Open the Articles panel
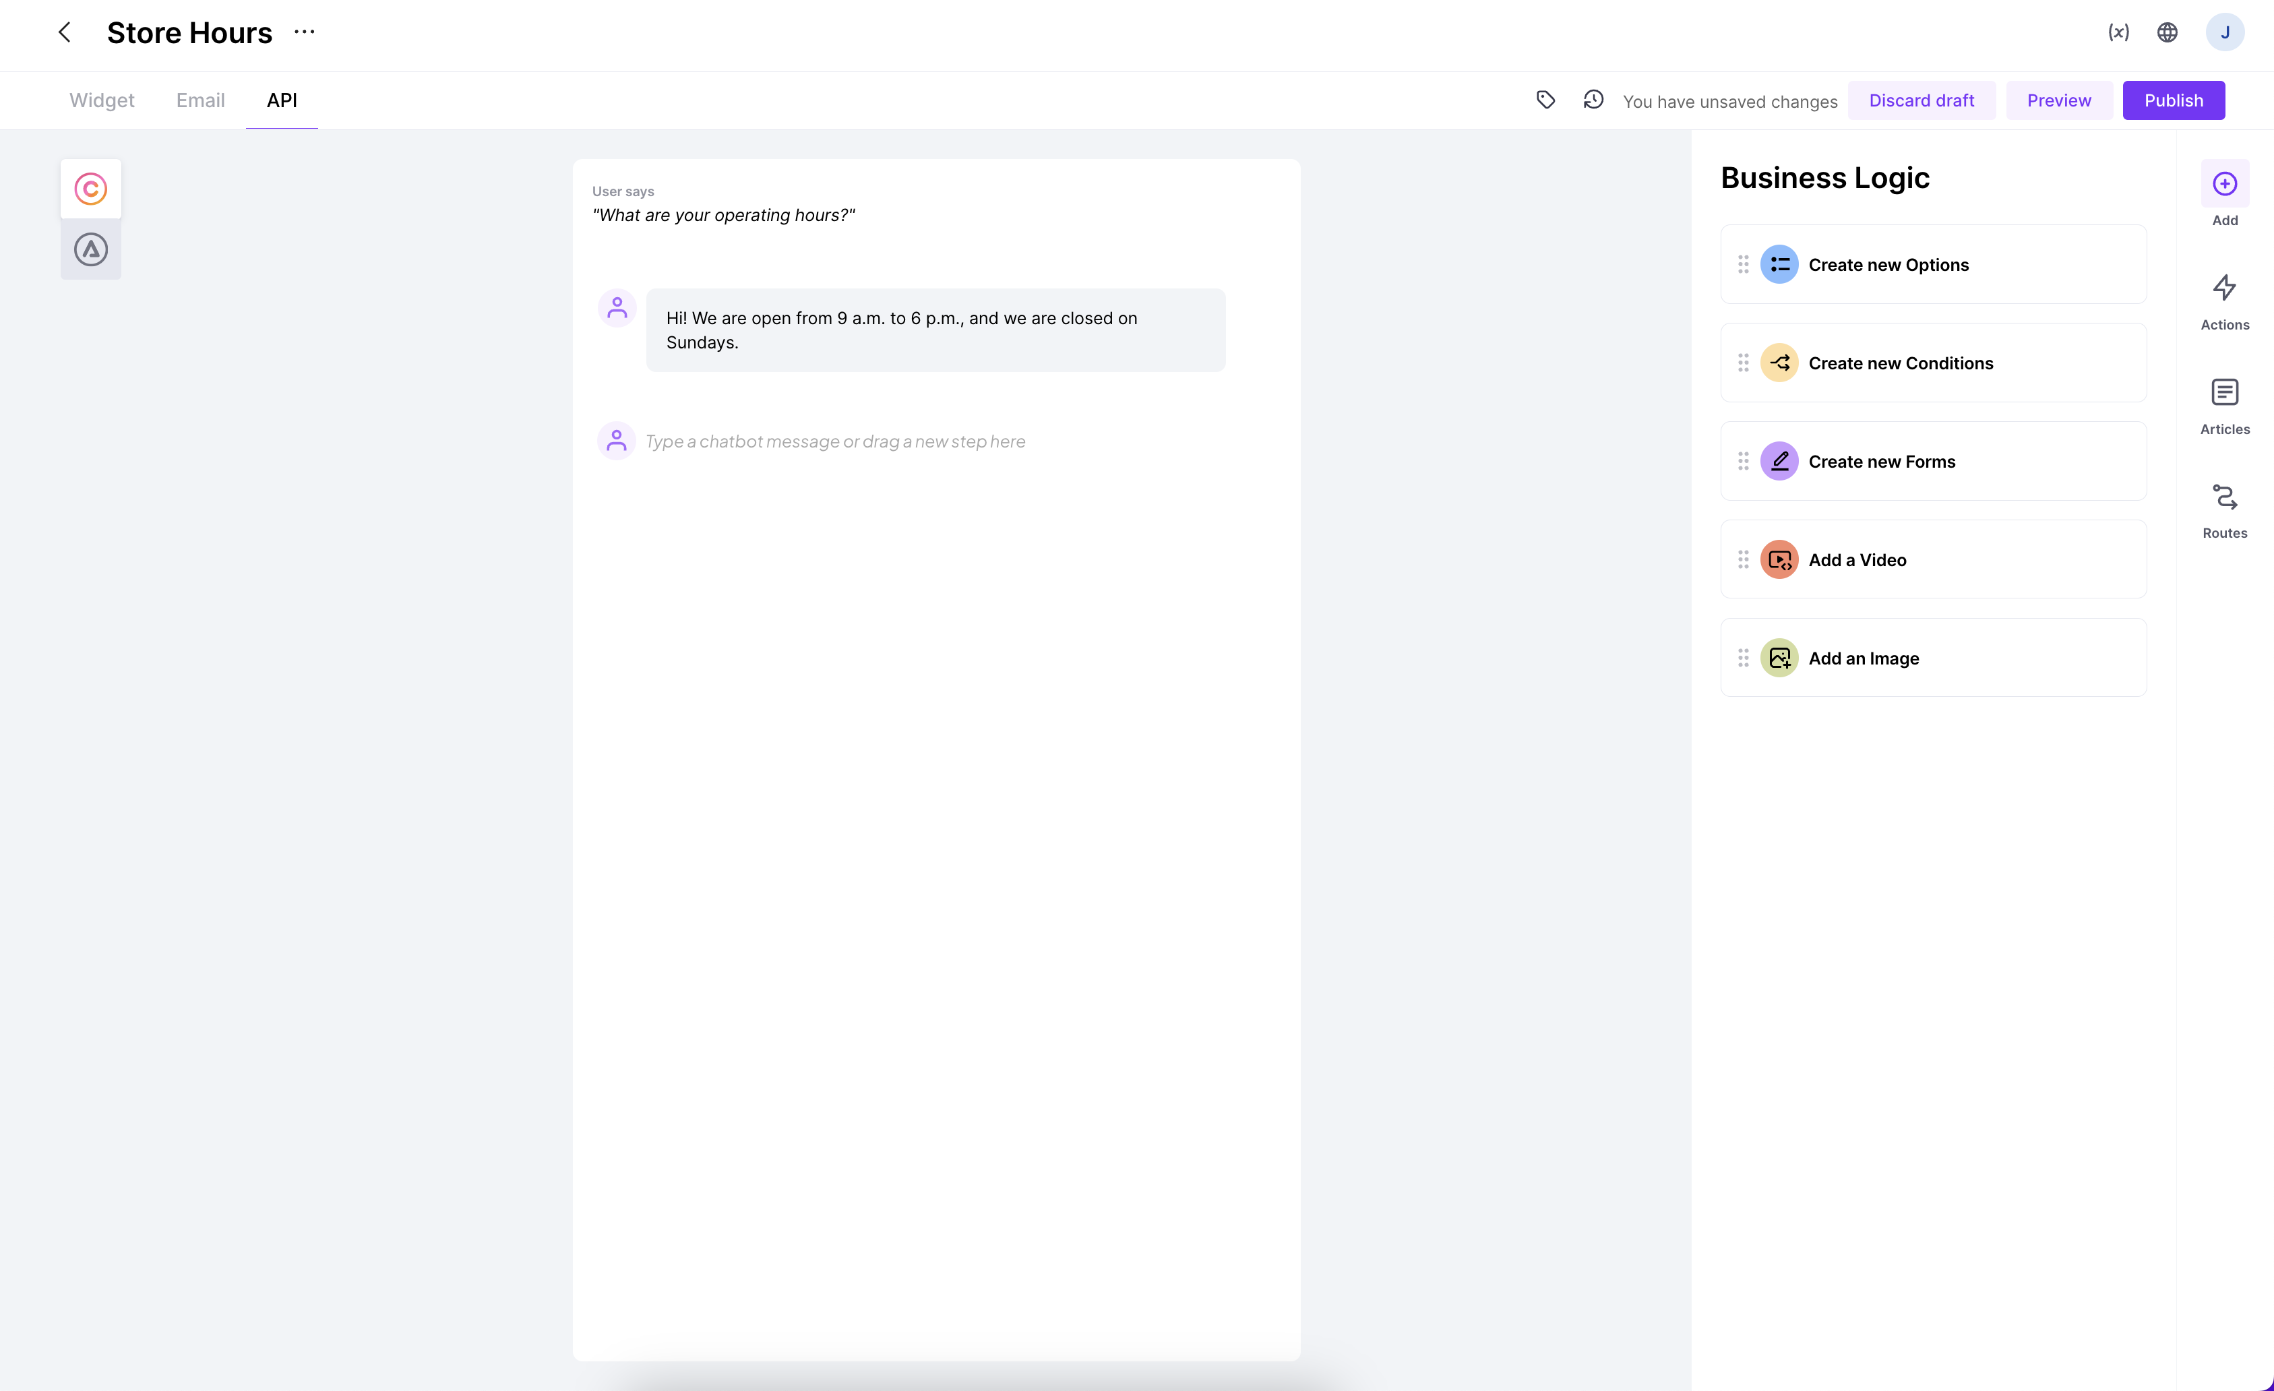 tap(2224, 406)
